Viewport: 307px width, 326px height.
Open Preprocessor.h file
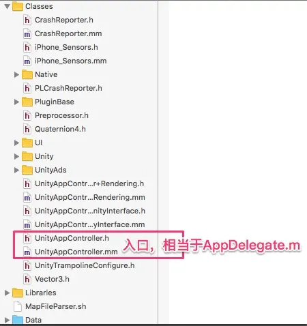[x=61, y=115]
